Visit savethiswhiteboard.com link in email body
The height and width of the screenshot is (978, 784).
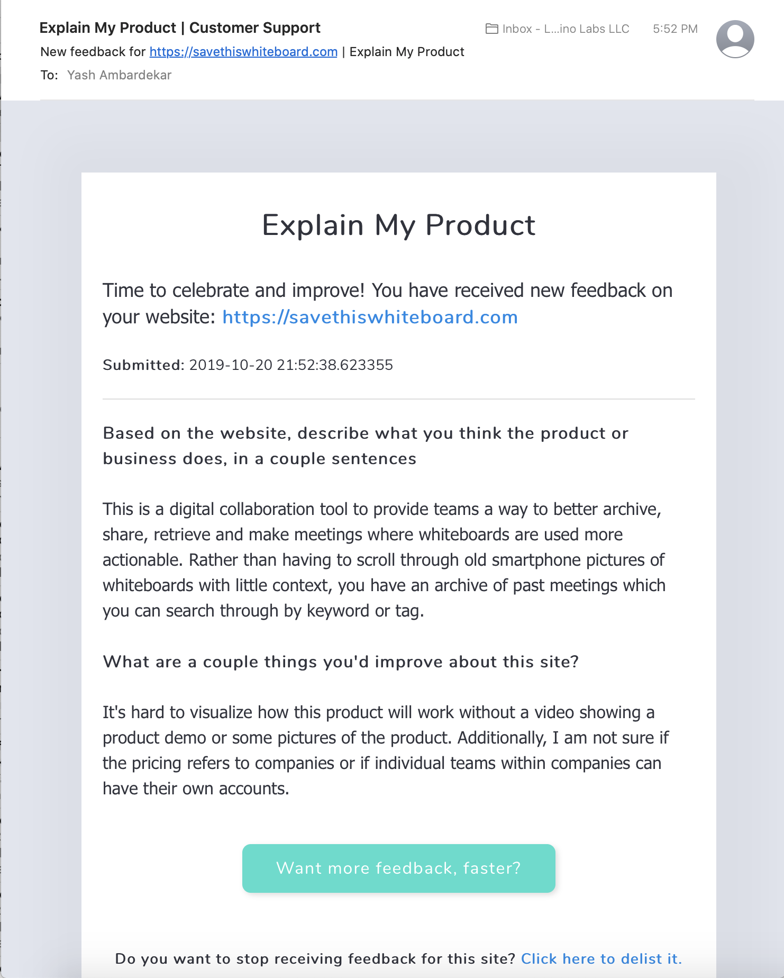(370, 317)
